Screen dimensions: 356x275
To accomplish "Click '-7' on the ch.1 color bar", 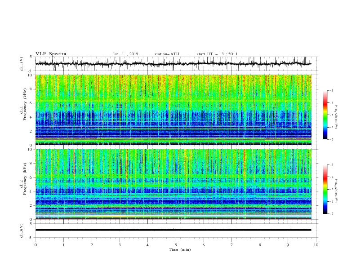I will click(x=331, y=139).
